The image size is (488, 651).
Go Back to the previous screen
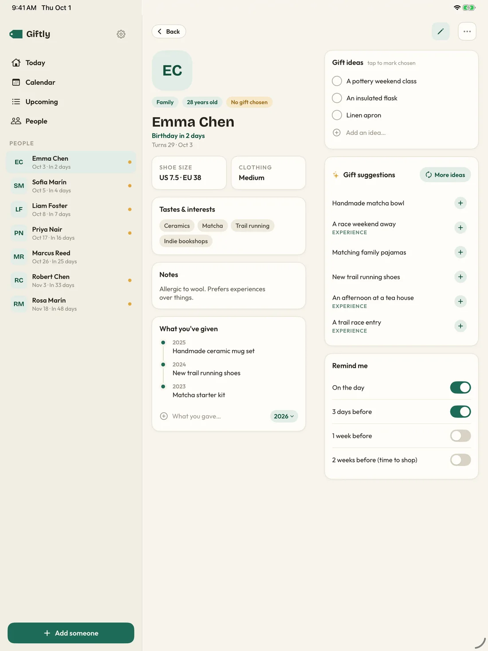[x=169, y=32]
